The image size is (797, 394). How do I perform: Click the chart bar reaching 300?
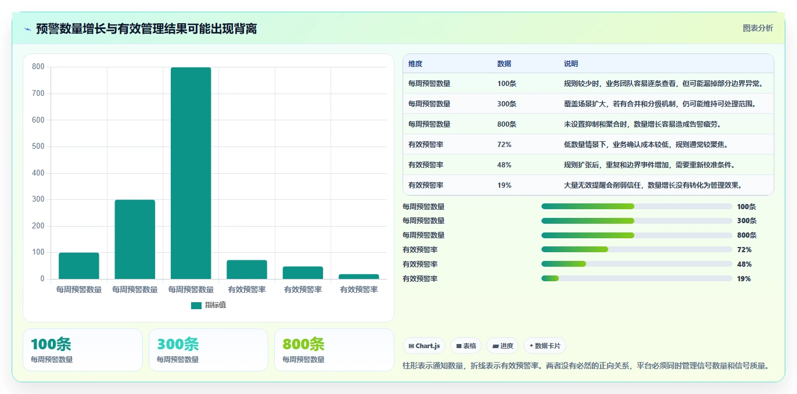tap(135, 239)
